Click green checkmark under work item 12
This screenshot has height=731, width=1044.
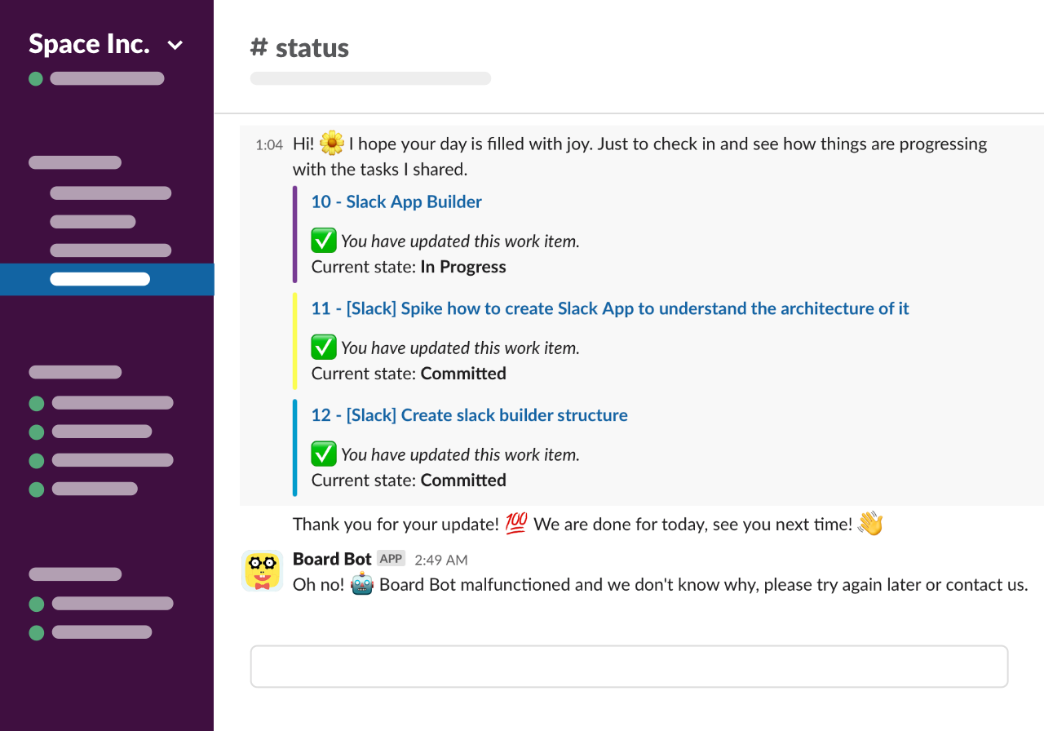[324, 454]
